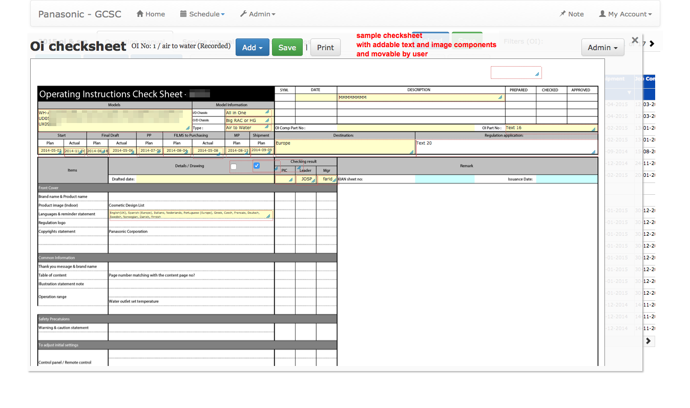Tick the unchecked checkbox in Details / Drawing
This screenshot has width=690, height=408.
coord(234,166)
